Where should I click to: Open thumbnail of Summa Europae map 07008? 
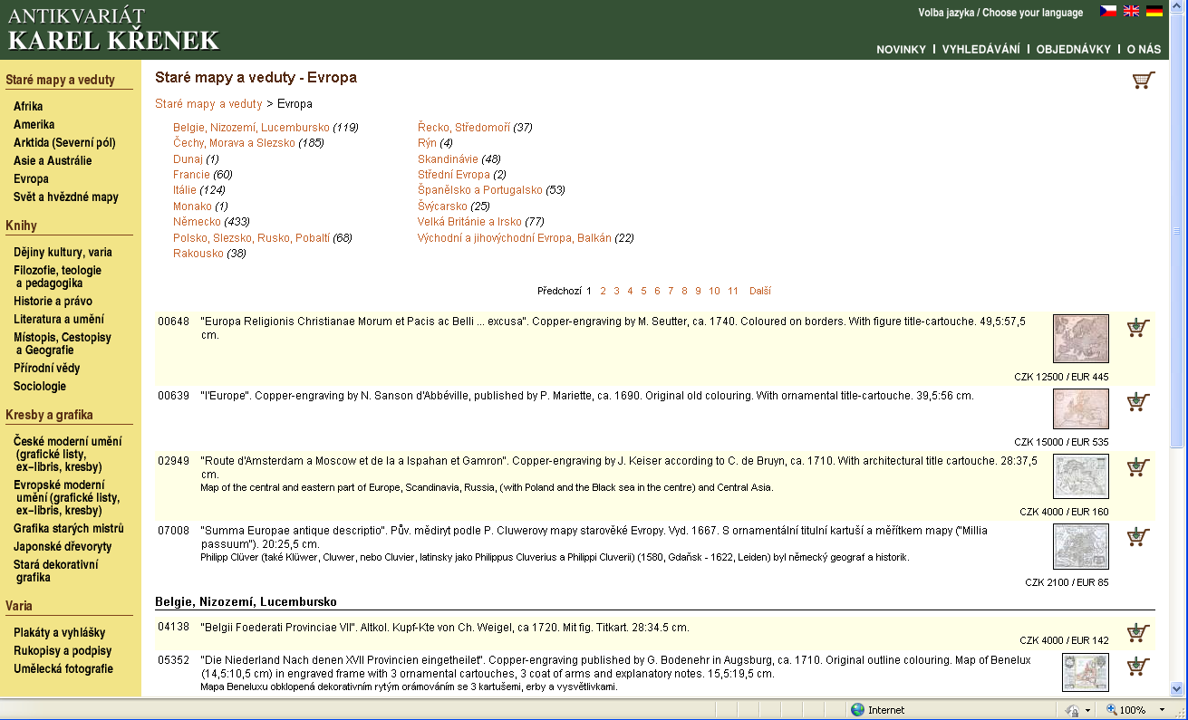(1081, 547)
